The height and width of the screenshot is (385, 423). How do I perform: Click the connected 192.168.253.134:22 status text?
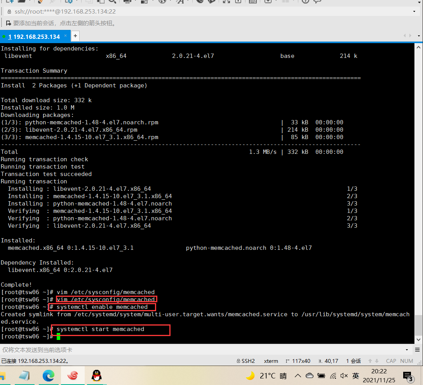point(35,361)
